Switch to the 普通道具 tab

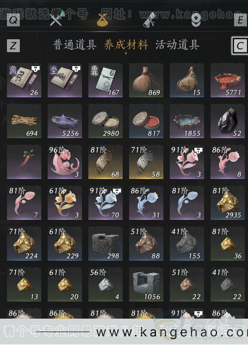(75, 45)
